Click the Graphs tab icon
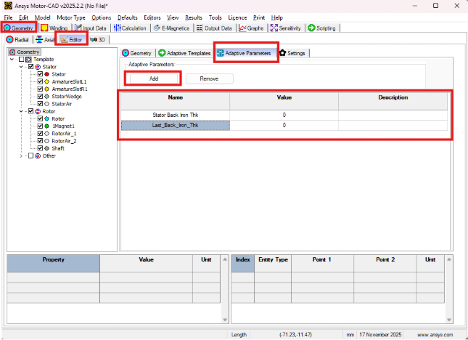This screenshot has height=340, width=468. (242, 28)
